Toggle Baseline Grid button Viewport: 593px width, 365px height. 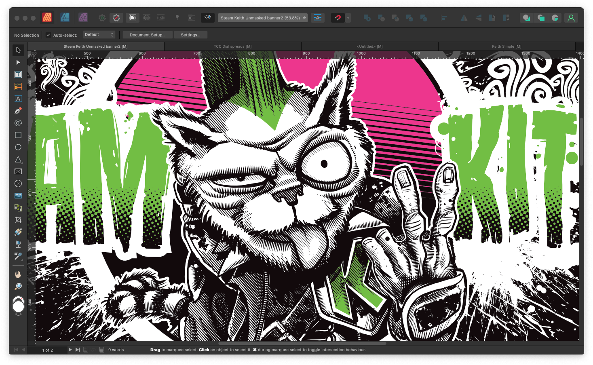[318, 18]
